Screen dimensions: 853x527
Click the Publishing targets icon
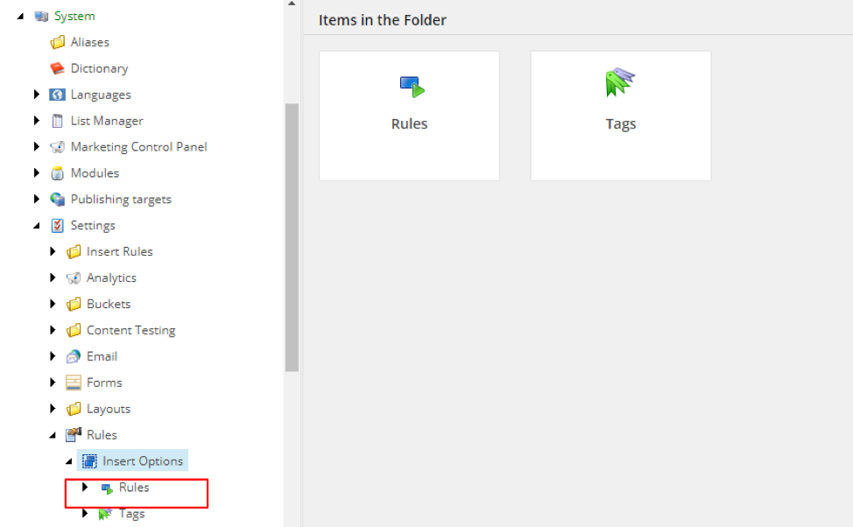click(58, 200)
